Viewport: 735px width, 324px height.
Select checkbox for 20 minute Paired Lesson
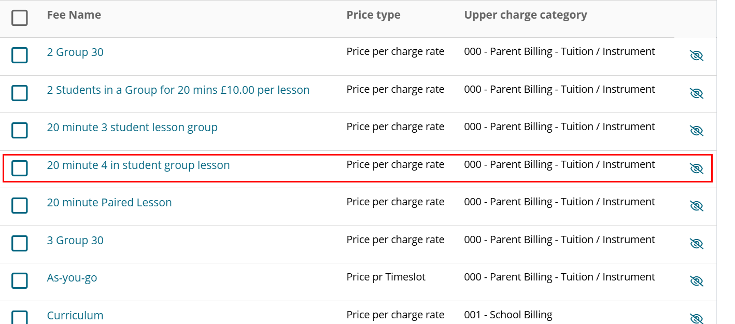click(x=20, y=205)
